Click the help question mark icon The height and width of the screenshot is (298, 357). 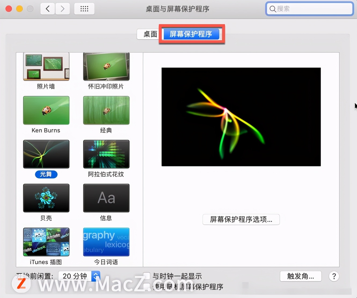click(334, 276)
